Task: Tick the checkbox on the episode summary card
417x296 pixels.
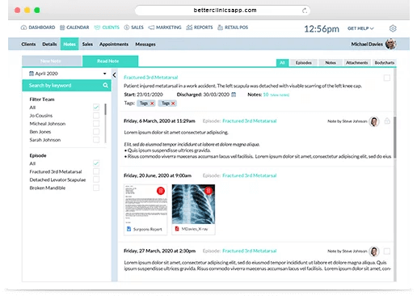Action: point(387,78)
